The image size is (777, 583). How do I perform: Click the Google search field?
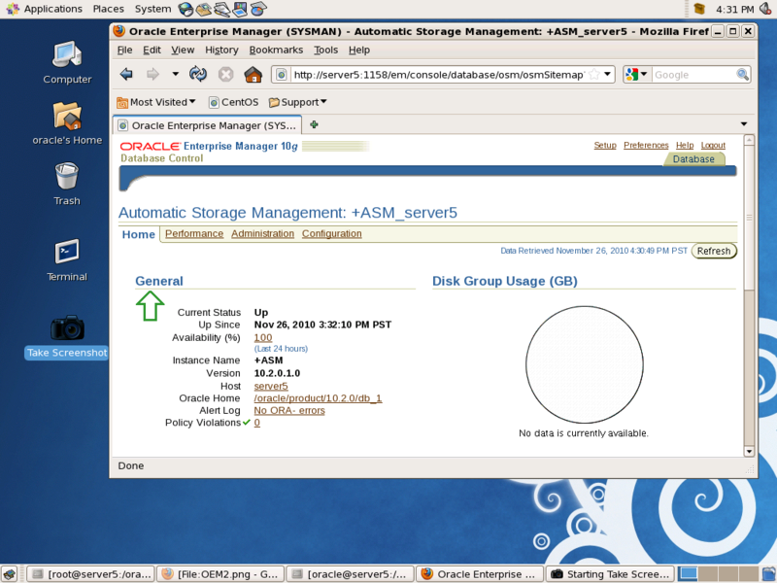click(693, 75)
